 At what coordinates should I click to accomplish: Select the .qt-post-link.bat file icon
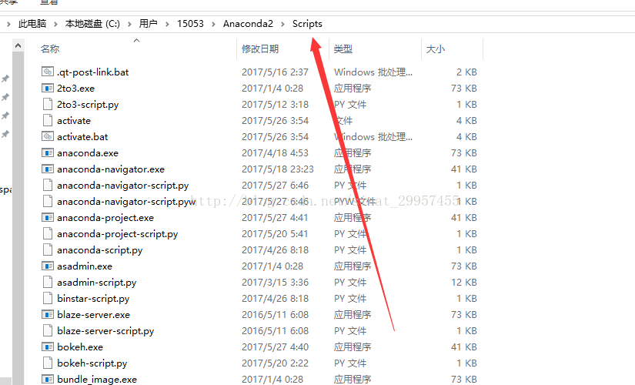pyautogui.click(x=48, y=72)
